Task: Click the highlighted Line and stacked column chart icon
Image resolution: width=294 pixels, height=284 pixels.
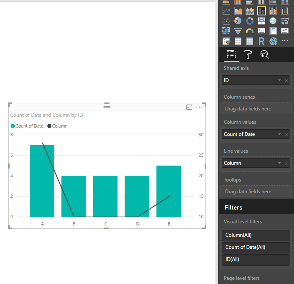Action: 261,11
